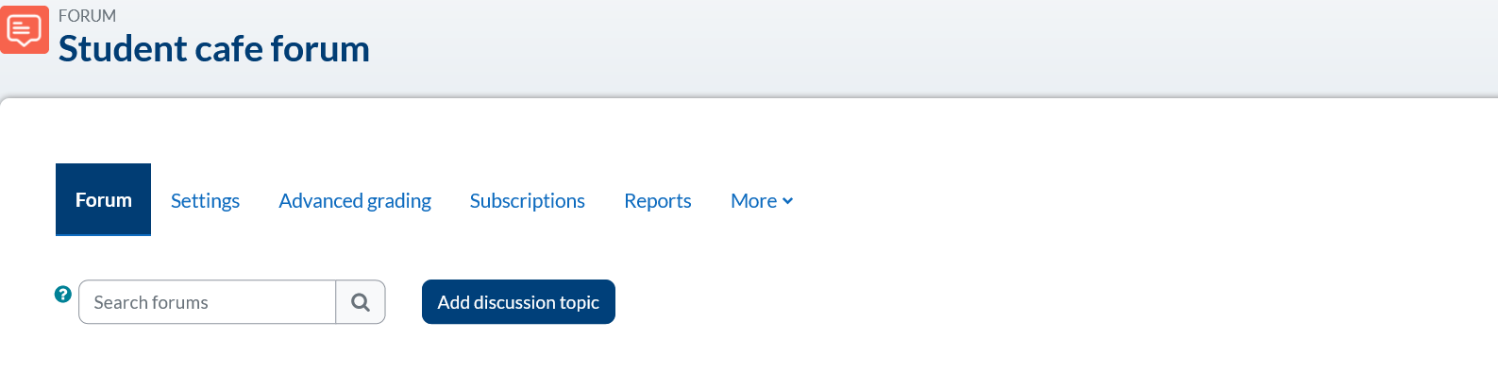Submit the forum search with the magnifier

pyautogui.click(x=361, y=302)
